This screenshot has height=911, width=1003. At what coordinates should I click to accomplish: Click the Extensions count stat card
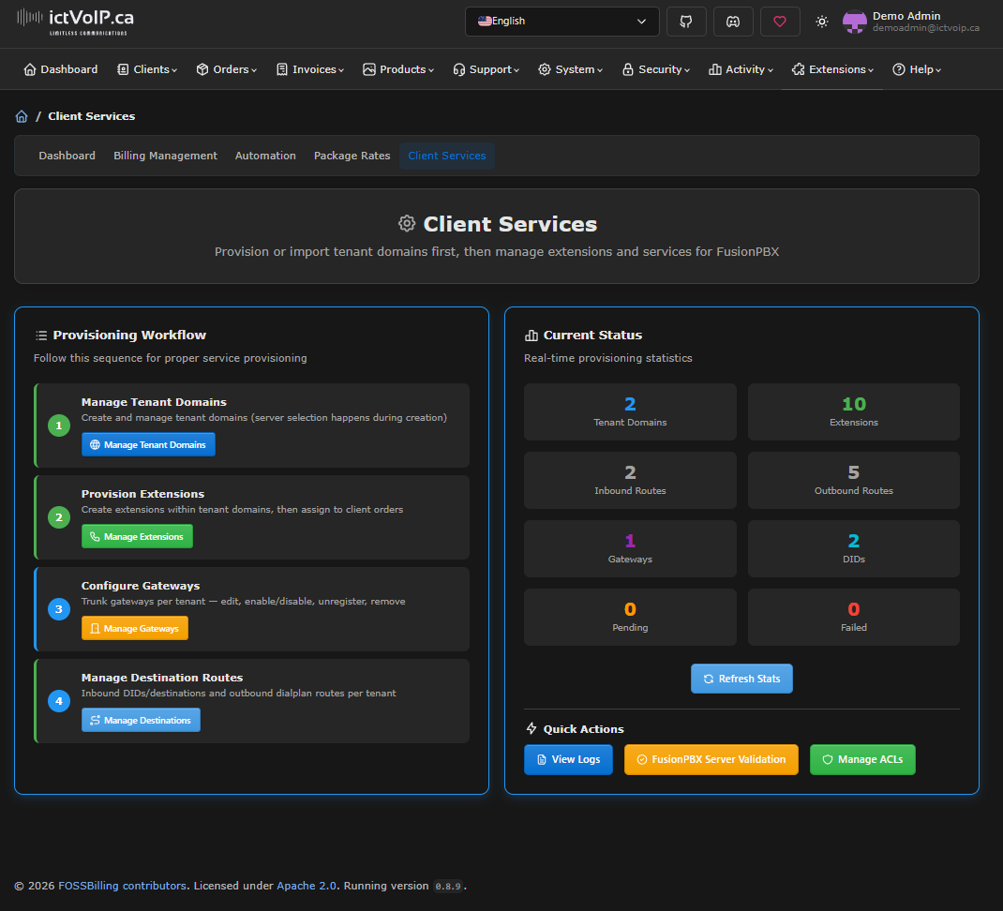click(x=853, y=412)
